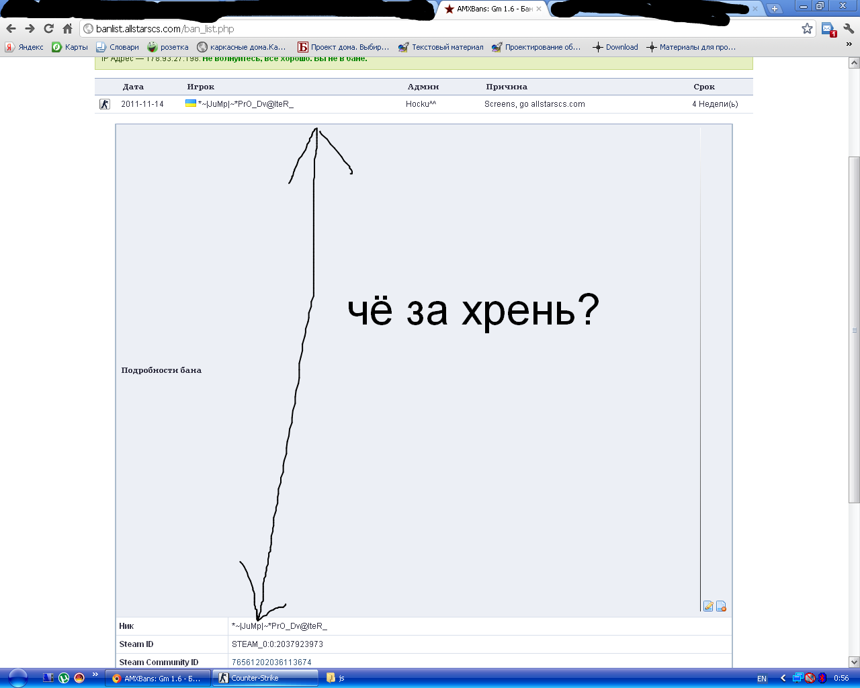The height and width of the screenshot is (688, 860).
Task: Click the delete ban page icon
Action: click(721, 606)
